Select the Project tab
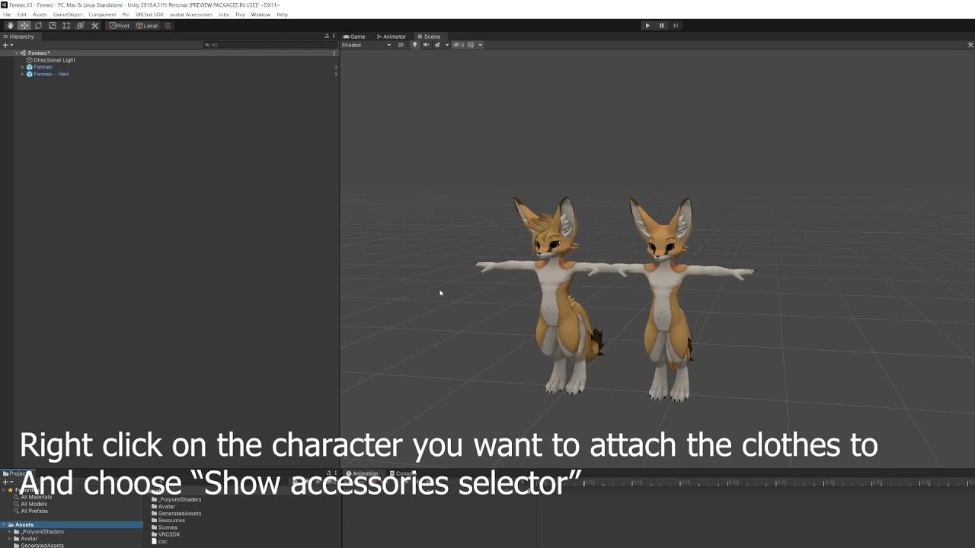The image size is (975, 548). point(17,473)
